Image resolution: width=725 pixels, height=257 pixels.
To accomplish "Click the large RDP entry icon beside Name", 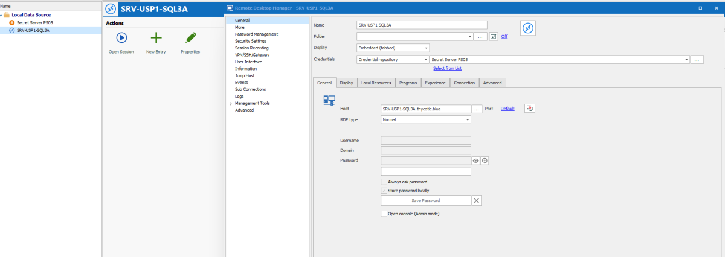I will (x=527, y=28).
